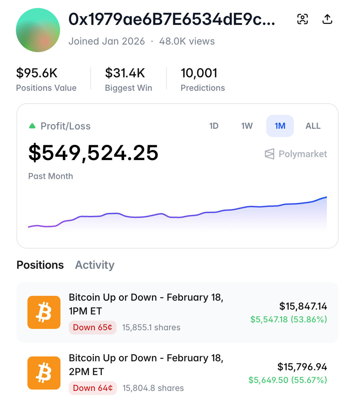The image size is (355, 406).
Task: Open Bitcoin Up or Down 1PM ET market
Action: pyautogui.click(x=146, y=304)
